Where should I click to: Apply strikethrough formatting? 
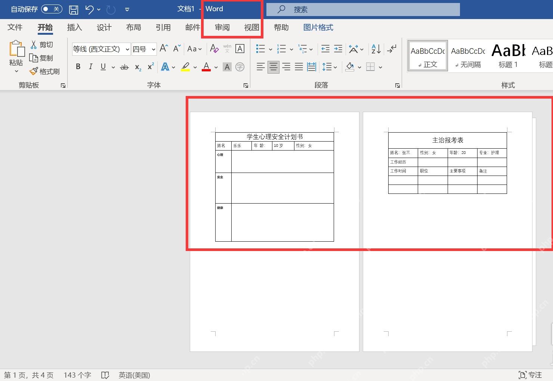[124, 67]
